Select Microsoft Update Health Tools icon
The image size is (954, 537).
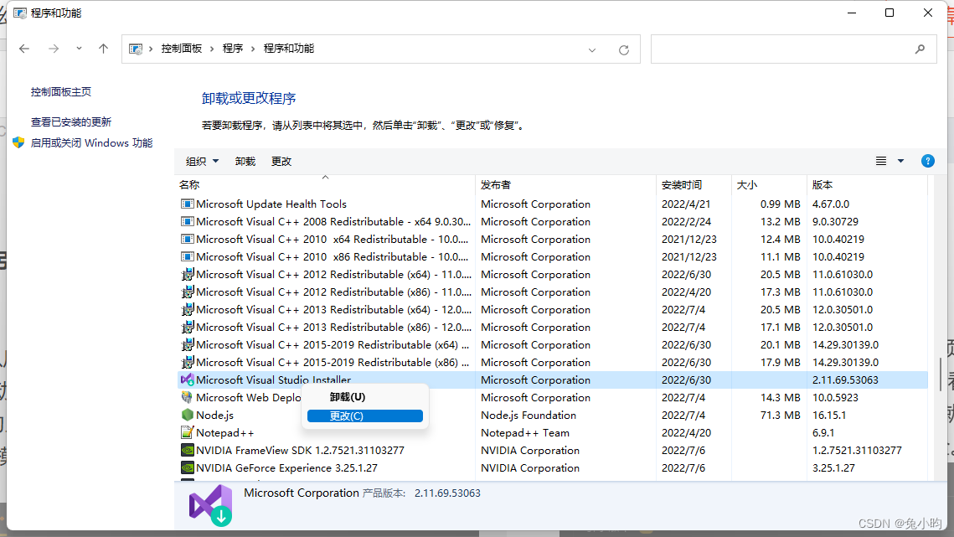point(188,204)
